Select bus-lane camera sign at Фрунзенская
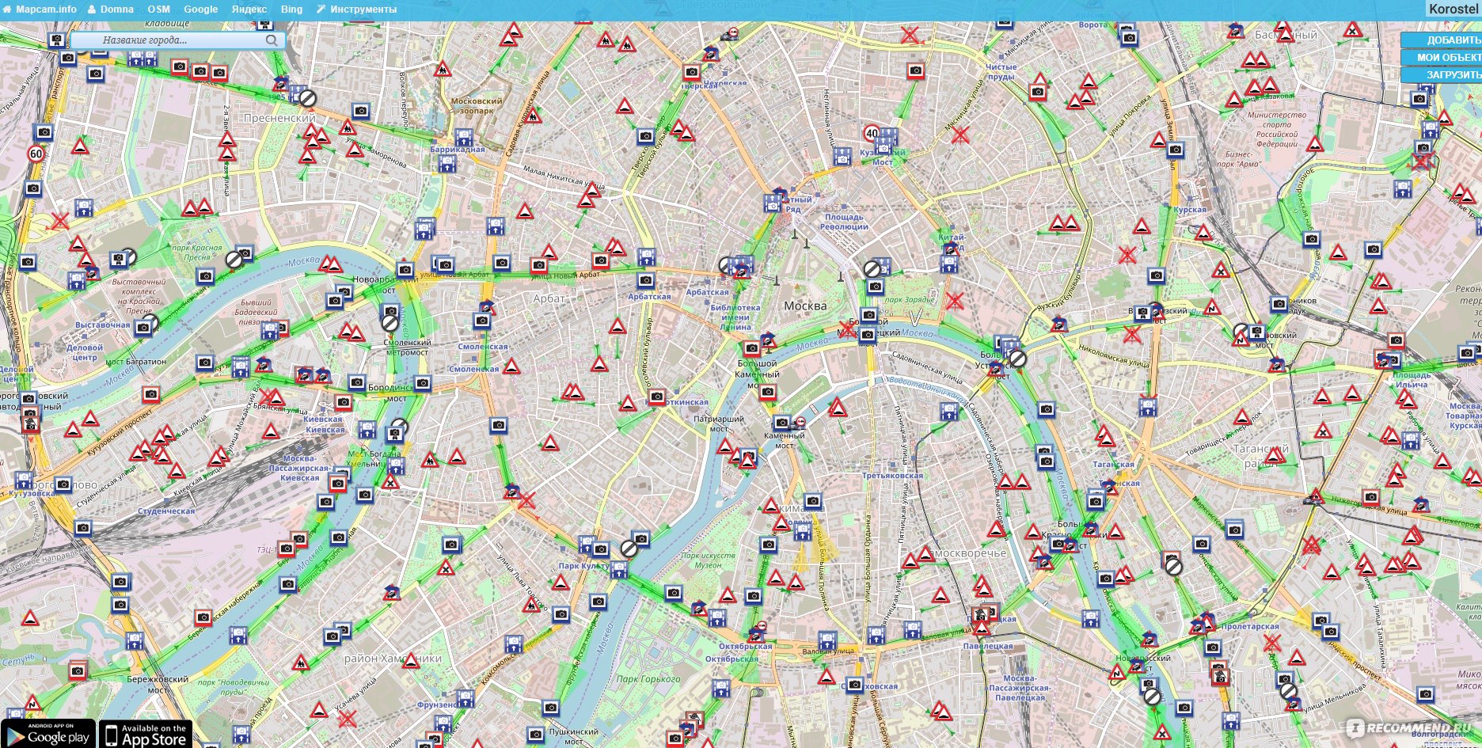 (465, 698)
